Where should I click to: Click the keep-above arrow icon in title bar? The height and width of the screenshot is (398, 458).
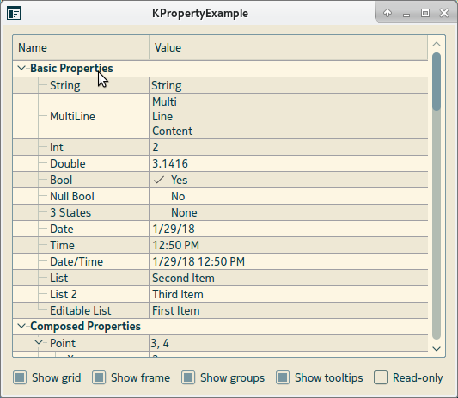point(388,13)
